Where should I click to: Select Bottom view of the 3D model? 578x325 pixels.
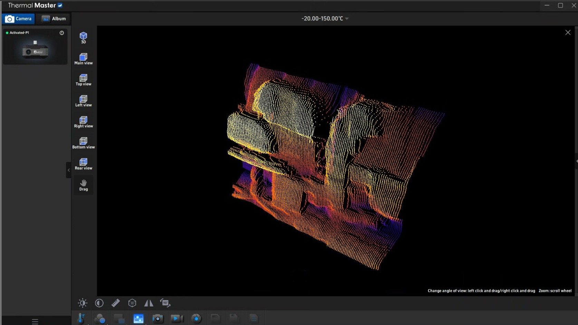tap(83, 143)
